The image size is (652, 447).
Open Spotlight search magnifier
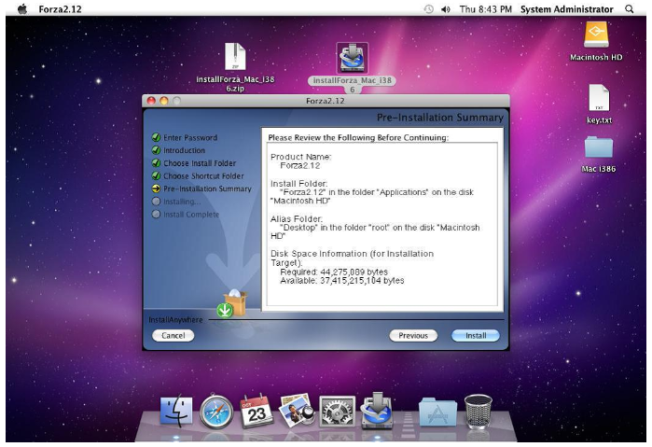(629, 9)
